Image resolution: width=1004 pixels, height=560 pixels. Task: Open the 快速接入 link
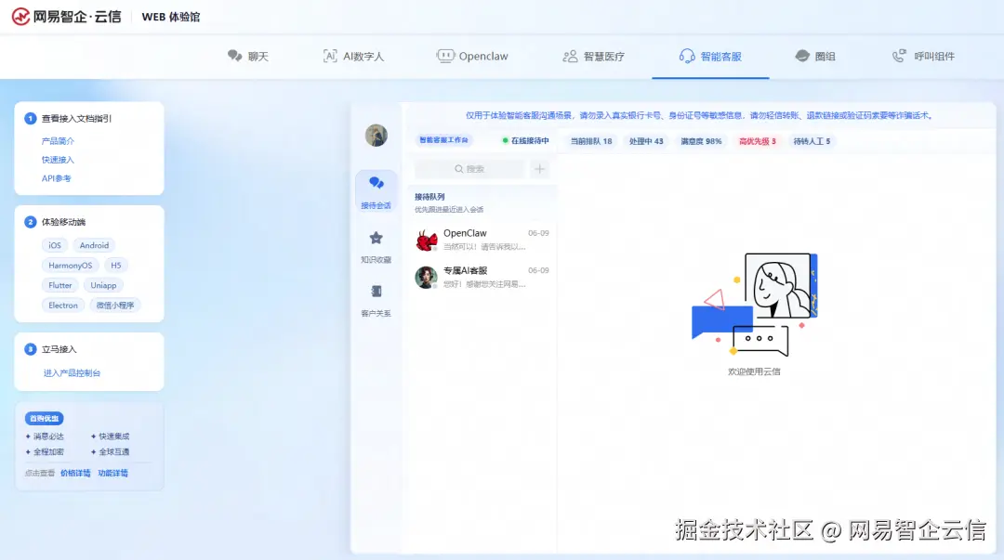coord(58,160)
